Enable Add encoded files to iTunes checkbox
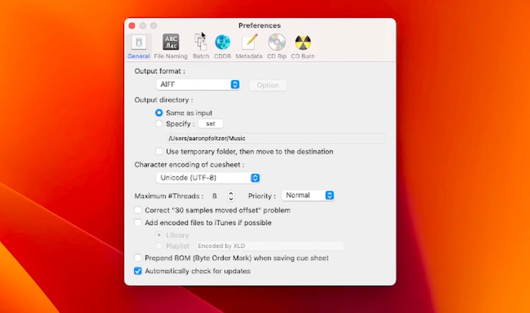This screenshot has width=530, height=313. click(138, 222)
